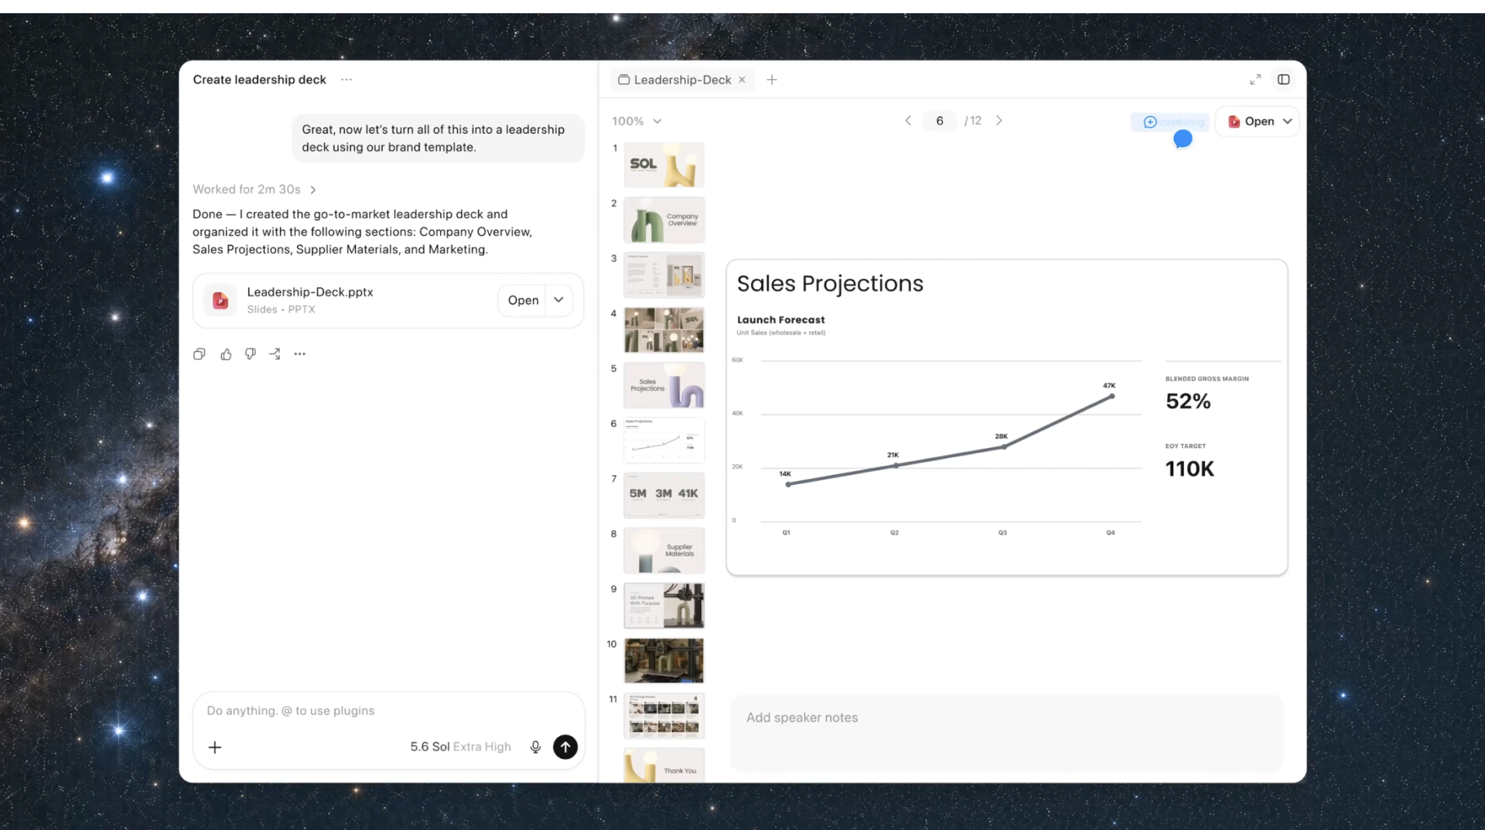The height and width of the screenshot is (830, 1485).
Task: Expand 'Worked for 2m 30s' details
Action: pyautogui.click(x=254, y=190)
